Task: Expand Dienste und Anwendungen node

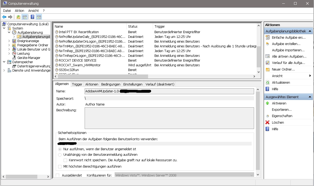Action: (x=4, y=70)
